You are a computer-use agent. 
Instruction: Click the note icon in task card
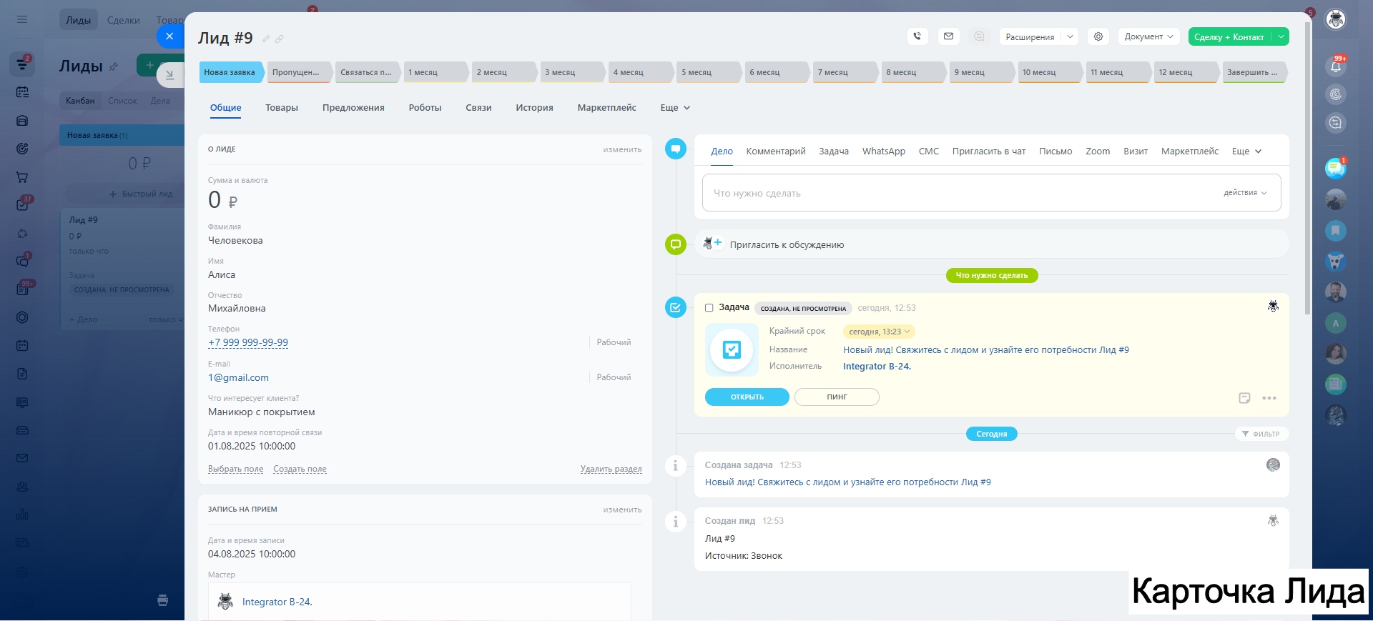(x=1244, y=398)
